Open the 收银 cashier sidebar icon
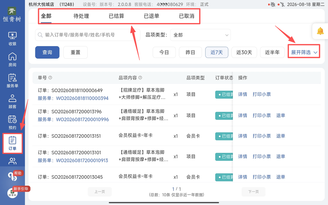Viewport: 328px width, 205px height. click(12, 39)
